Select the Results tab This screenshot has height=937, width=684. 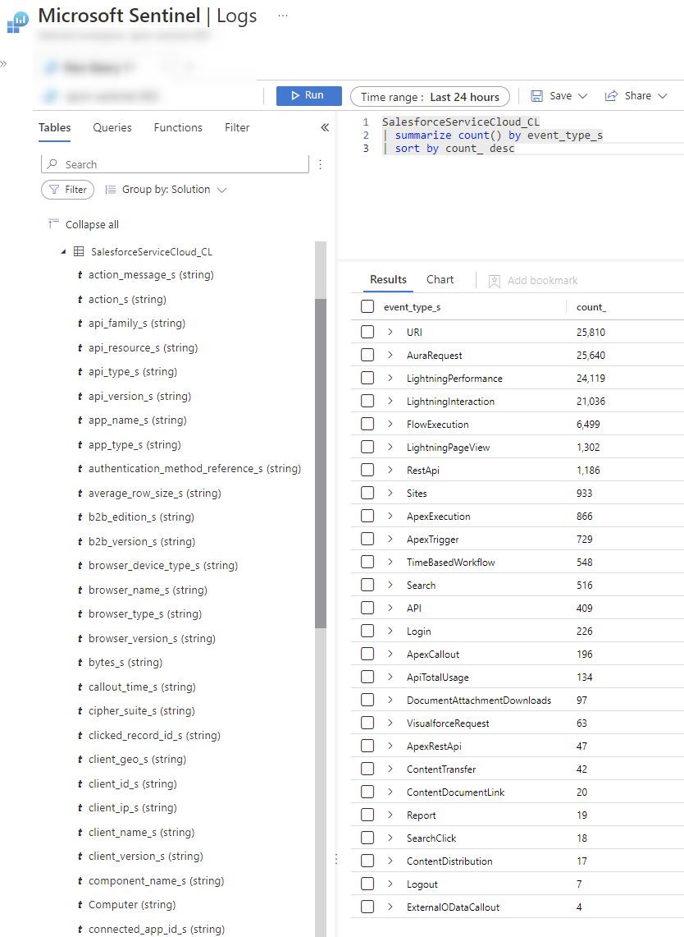pos(388,280)
